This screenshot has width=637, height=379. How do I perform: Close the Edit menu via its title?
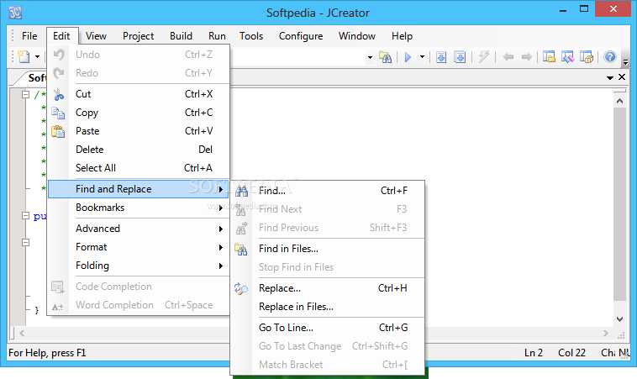(61, 36)
